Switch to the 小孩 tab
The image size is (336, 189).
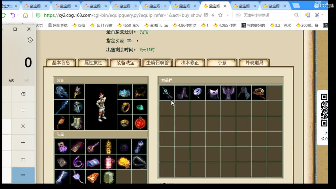(x=222, y=63)
